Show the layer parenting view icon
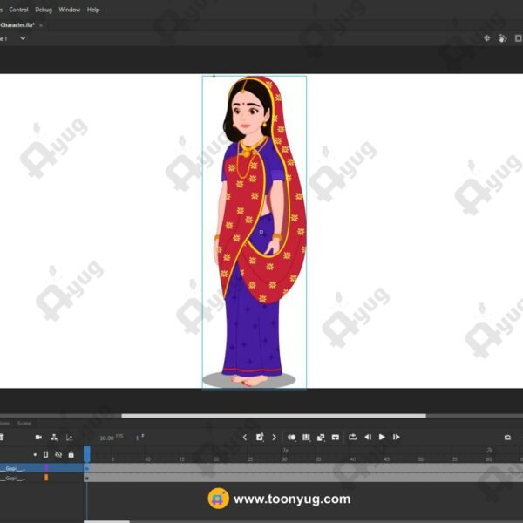The height and width of the screenshot is (523, 523). 54,438
